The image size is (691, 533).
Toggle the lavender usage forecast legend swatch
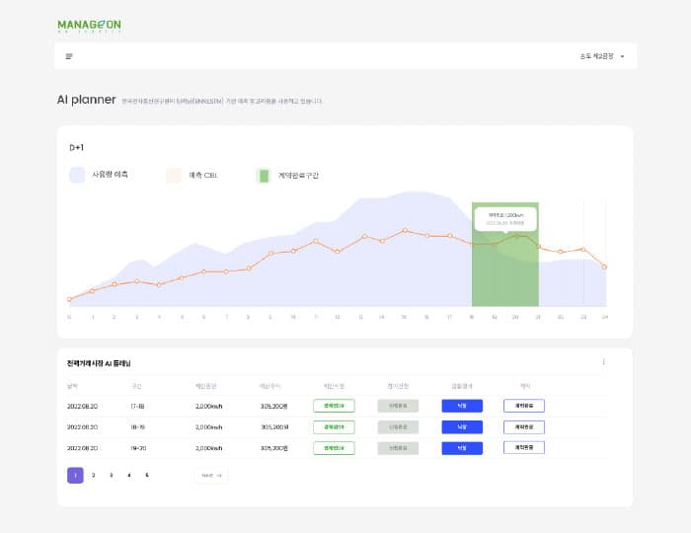point(78,175)
